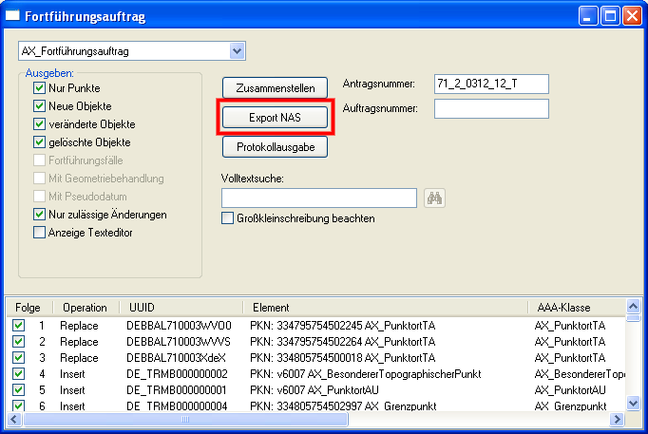Click the Protokollausgabe button
648x434 pixels.
[x=275, y=147]
